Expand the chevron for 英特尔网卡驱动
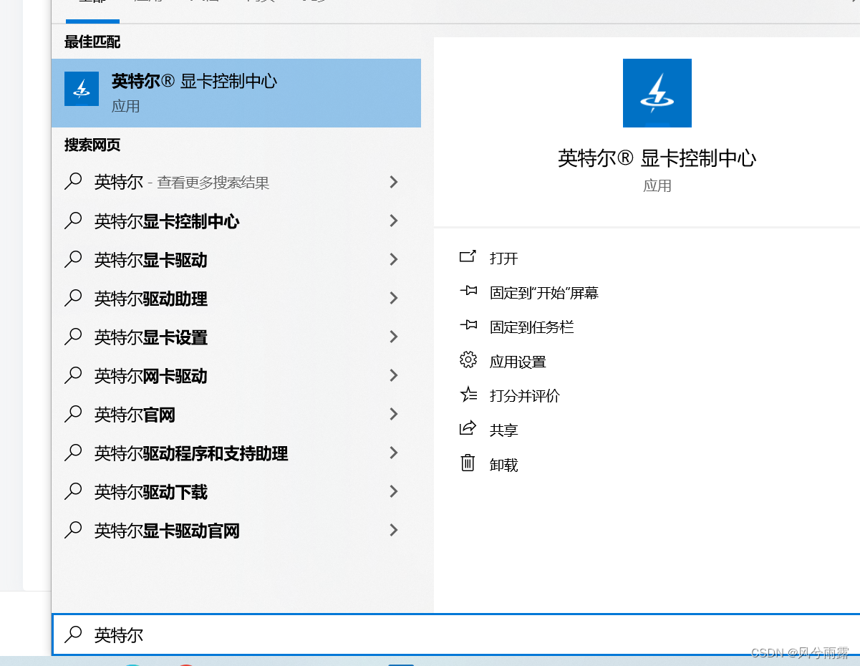 pyautogui.click(x=393, y=375)
